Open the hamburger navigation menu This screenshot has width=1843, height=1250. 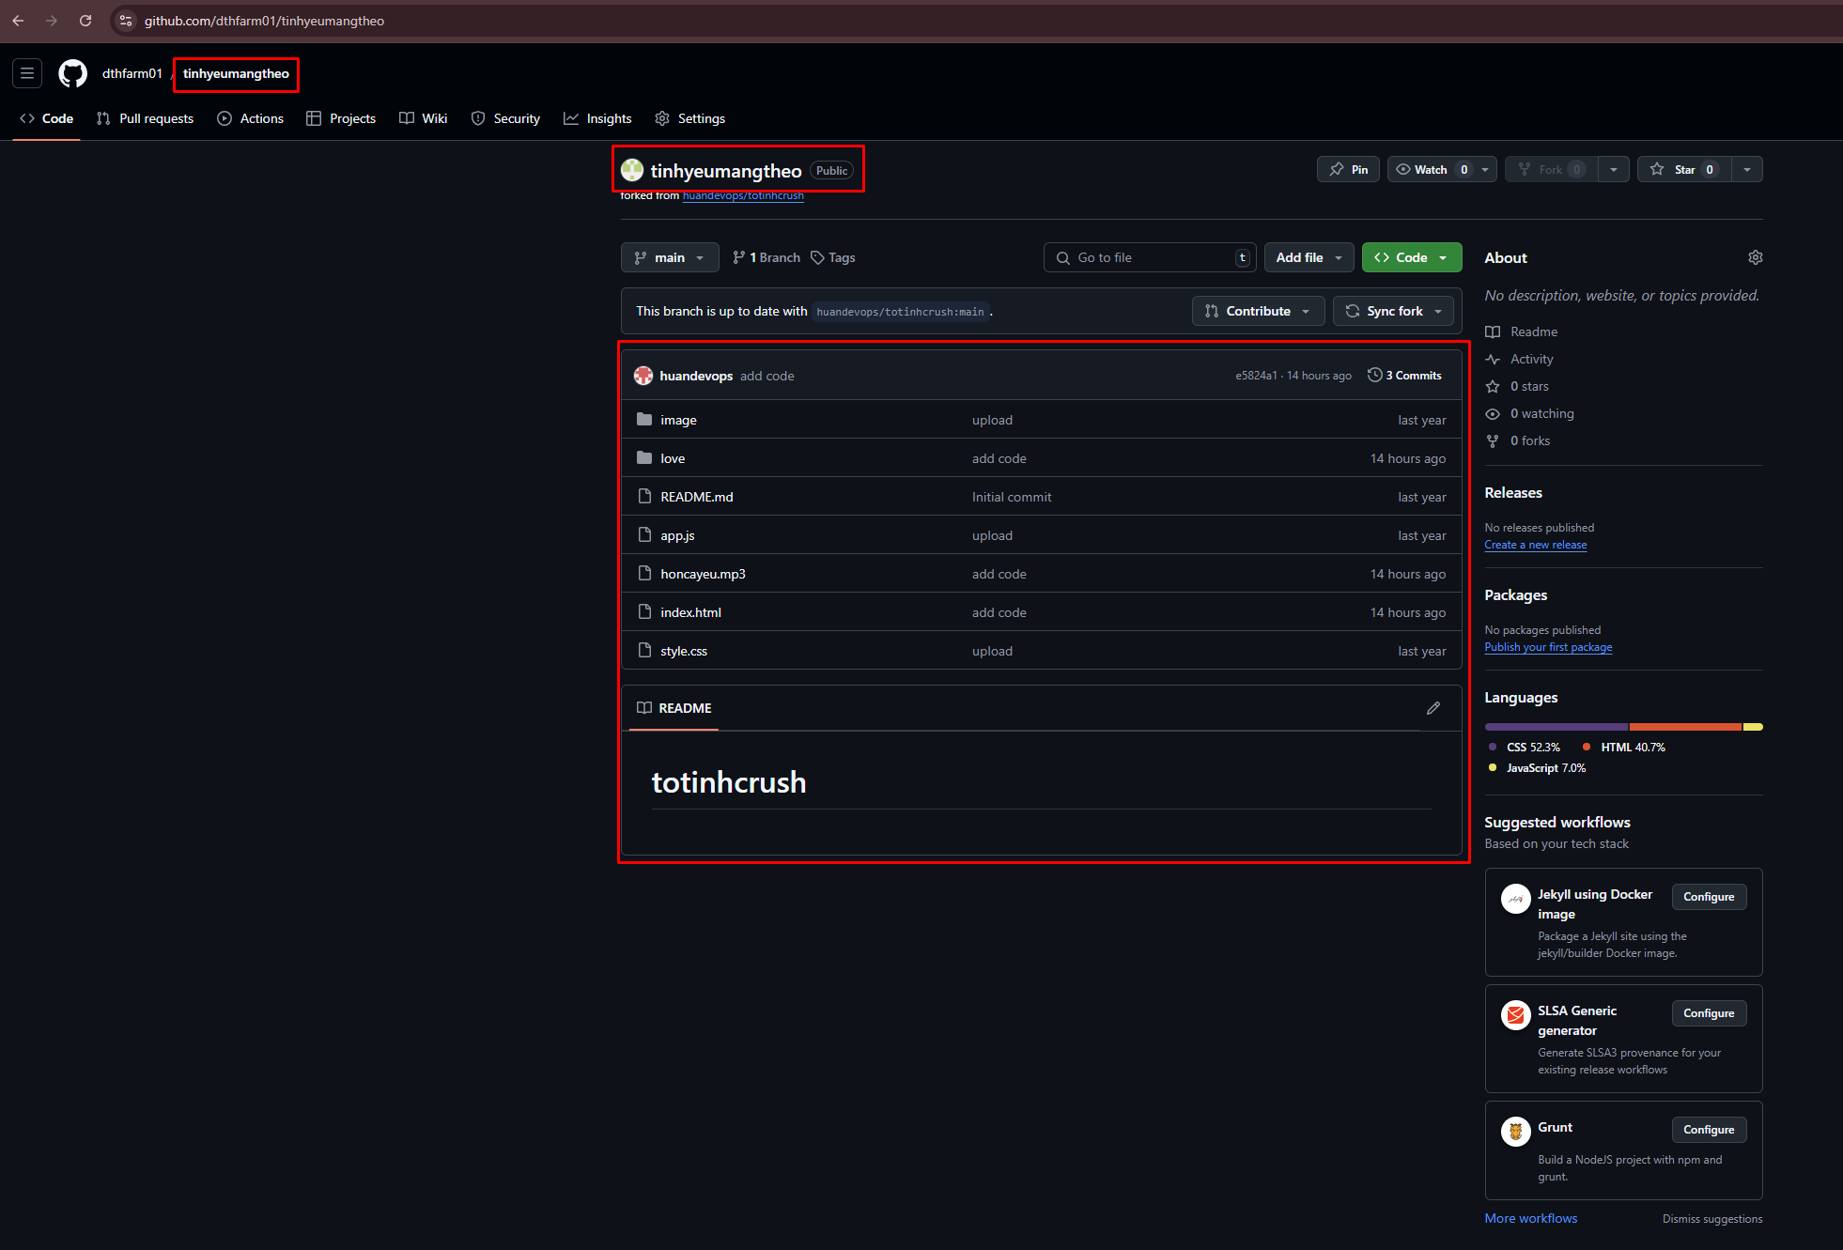(27, 73)
